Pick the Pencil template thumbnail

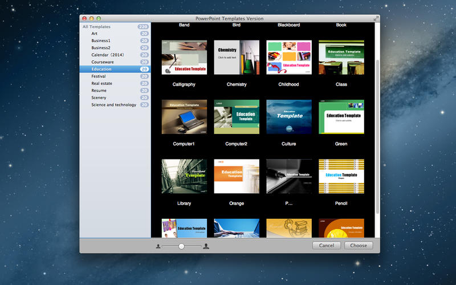[x=341, y=176]
